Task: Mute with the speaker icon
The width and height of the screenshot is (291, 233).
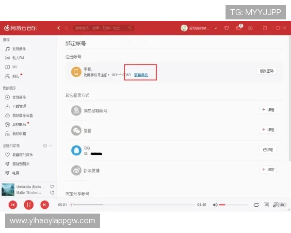Action: pos(215,205)
